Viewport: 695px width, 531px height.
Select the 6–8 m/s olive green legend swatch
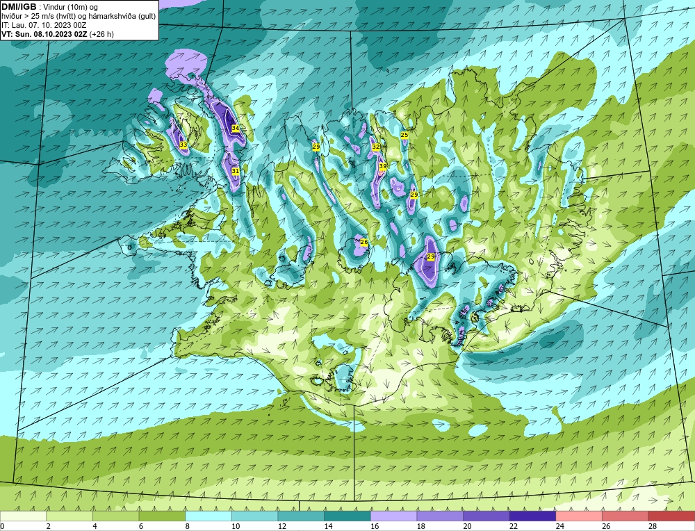point(162,516)
